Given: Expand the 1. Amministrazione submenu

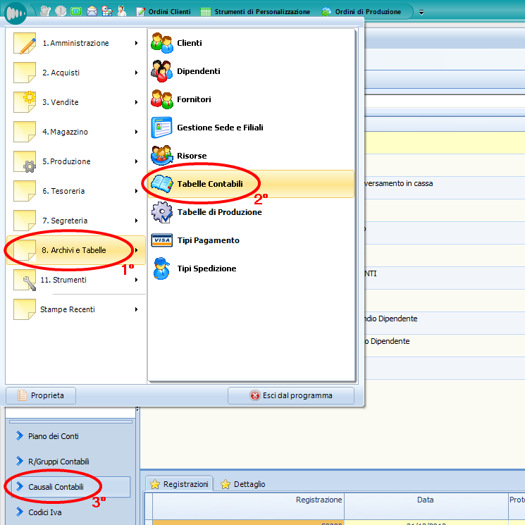Looking at the screenshot, I should tap(75, 43).
